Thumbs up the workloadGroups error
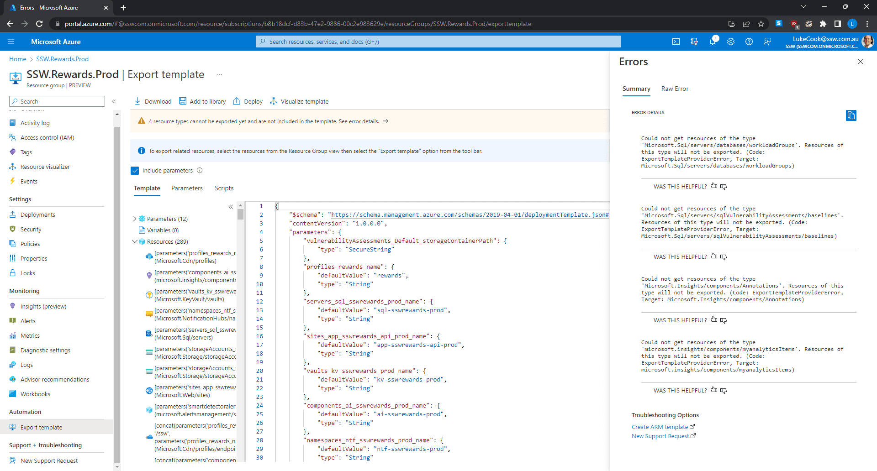The width and height of the screenshot is (877, 471). click(714, 186)
